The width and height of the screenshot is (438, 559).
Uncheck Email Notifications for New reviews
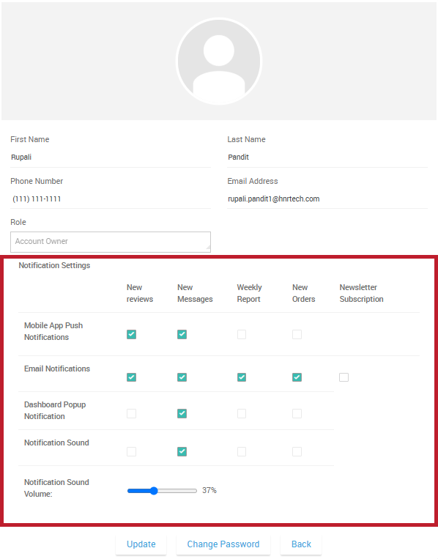(132, 377)
